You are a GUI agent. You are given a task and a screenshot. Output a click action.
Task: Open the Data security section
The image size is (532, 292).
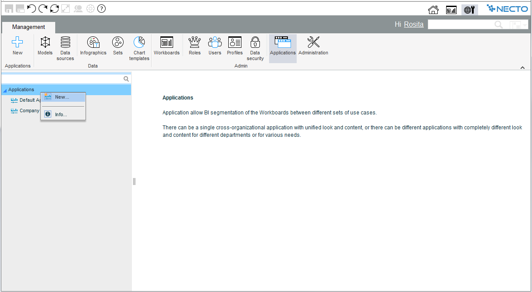[255, 48]
